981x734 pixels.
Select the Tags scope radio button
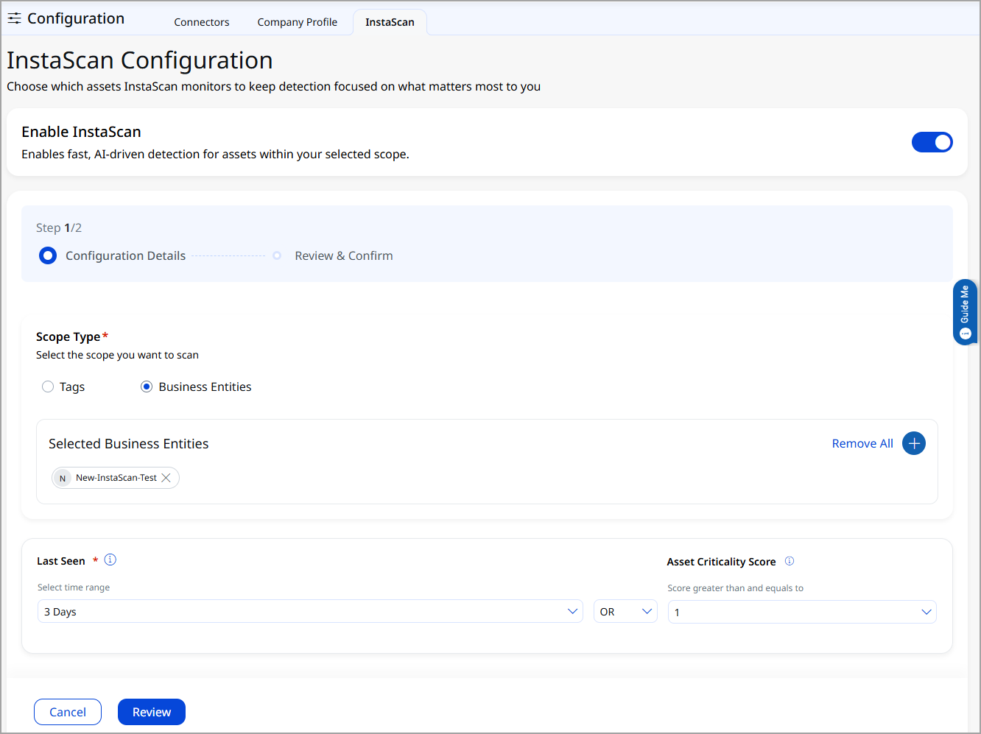48,387
